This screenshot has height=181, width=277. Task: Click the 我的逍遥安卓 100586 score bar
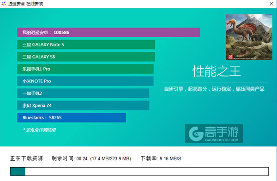point(108,32)
